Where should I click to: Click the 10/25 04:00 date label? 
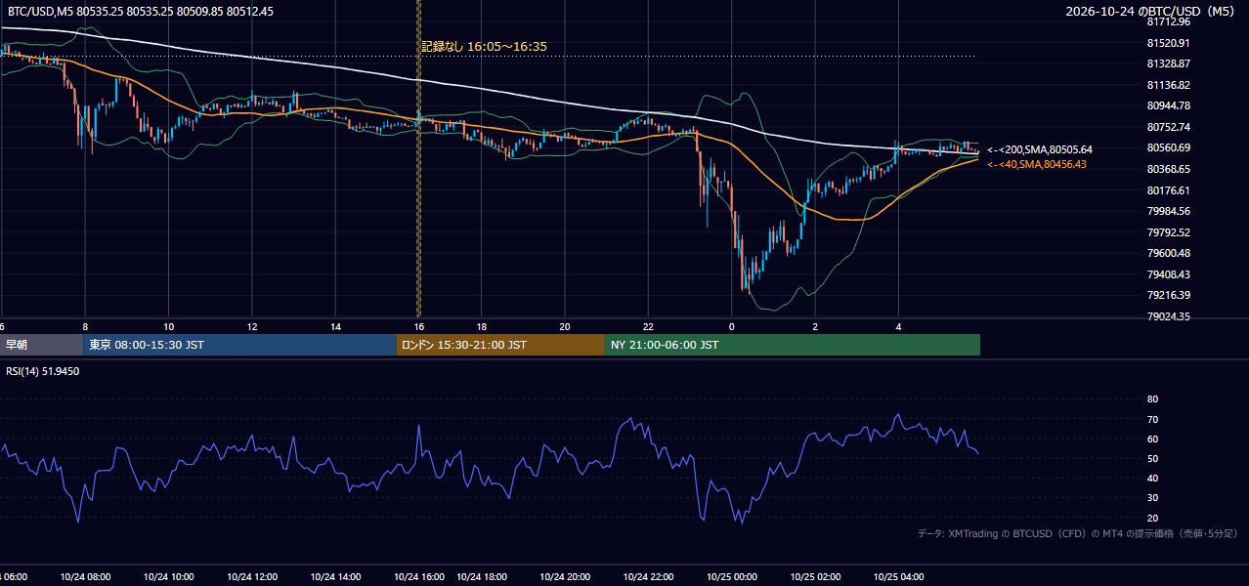coord(899,577)
